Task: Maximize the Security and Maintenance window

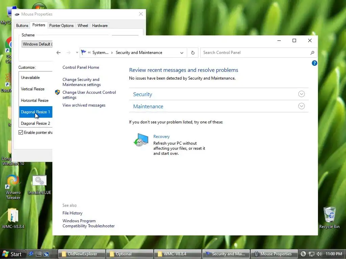Action: (294, 40)
